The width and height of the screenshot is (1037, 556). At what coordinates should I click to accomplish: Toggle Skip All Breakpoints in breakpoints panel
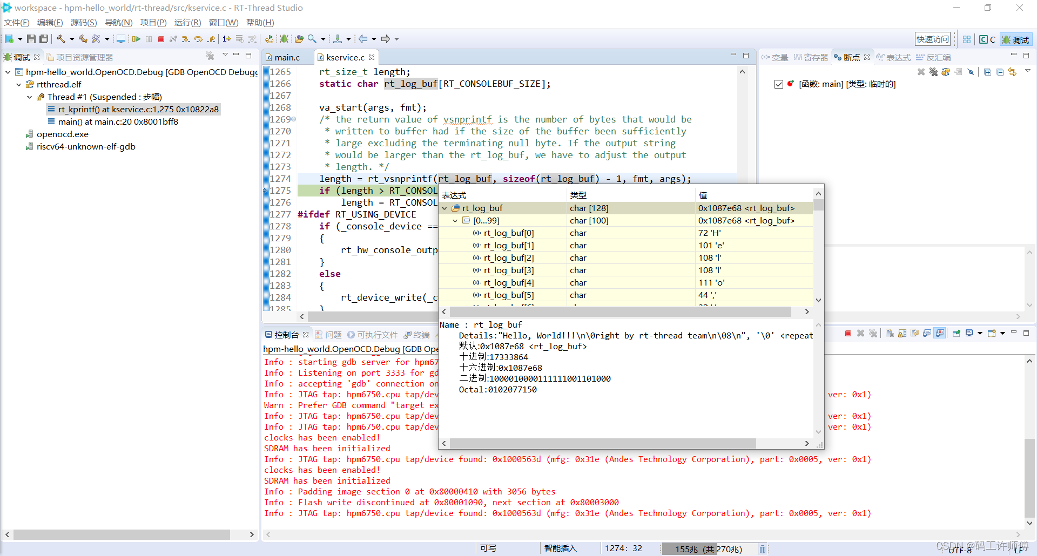971,71
